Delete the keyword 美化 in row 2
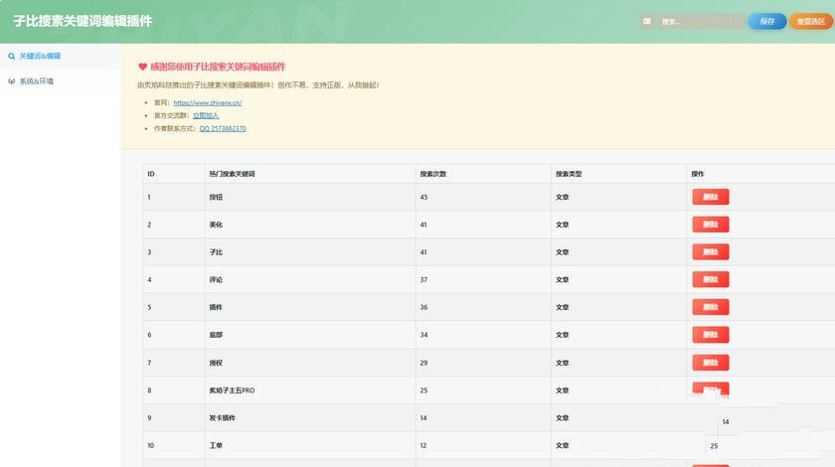Screen dimensions: 835x467 710,225
